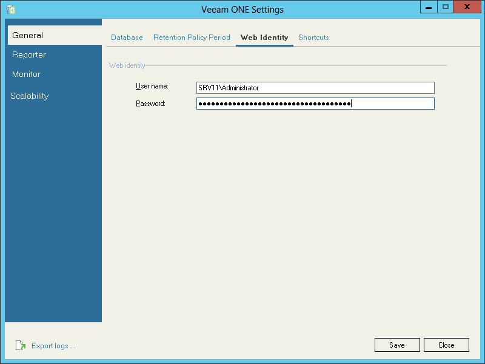
Task: Open the Scalability settings section
Action: [x=29, y=96]
